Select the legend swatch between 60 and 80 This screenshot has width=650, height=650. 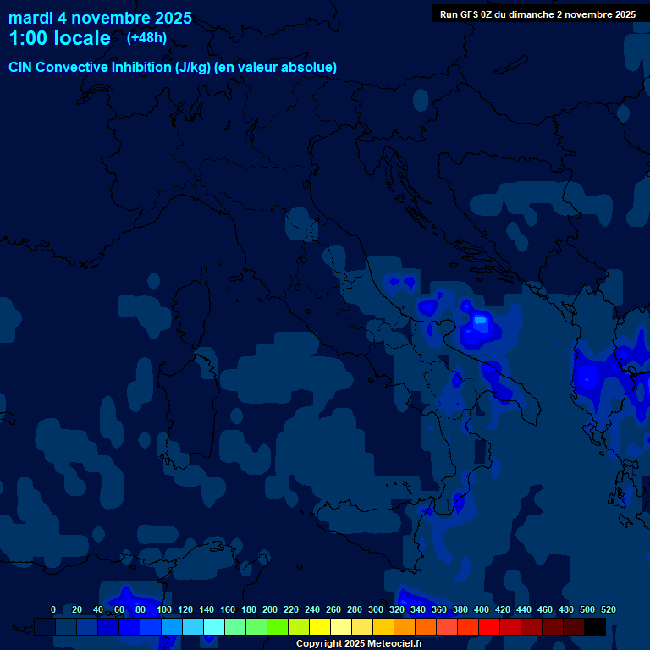coord(129,627)
